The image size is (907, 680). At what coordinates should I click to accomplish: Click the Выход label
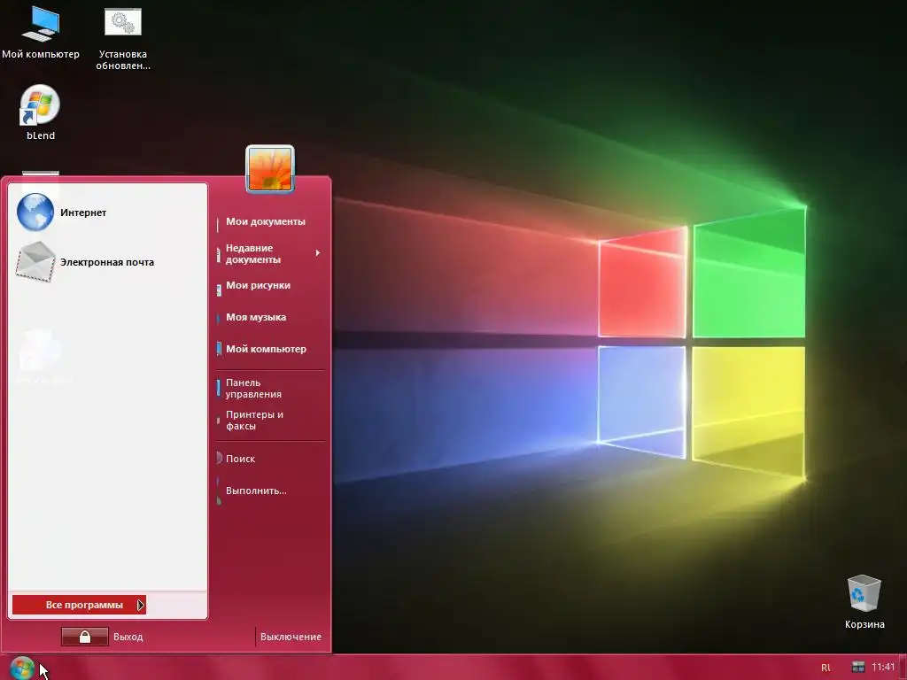pos(128,637)
